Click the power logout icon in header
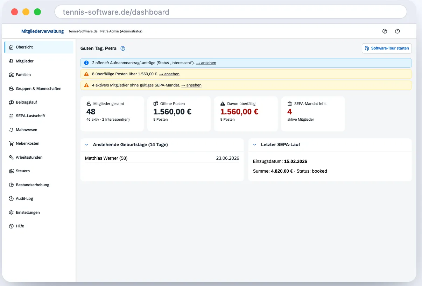Image resolution: width=422 pixels, height=286 pixels. (x=398, y=31)
